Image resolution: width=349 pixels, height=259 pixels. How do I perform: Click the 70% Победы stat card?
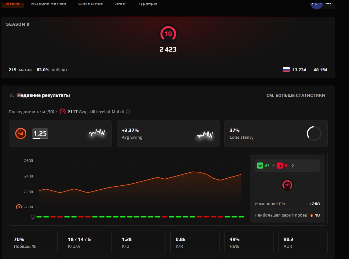33,243
